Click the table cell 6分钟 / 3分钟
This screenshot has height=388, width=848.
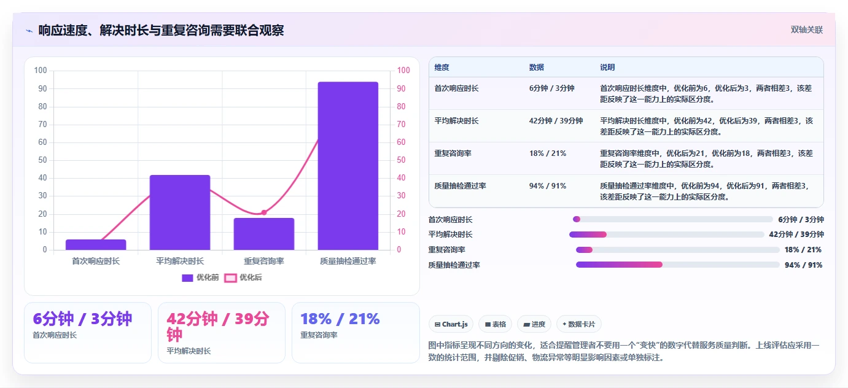[x=551, y=88]
